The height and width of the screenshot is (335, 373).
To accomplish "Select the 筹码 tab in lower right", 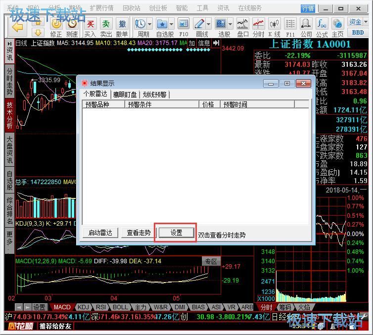I will [285, 307].
